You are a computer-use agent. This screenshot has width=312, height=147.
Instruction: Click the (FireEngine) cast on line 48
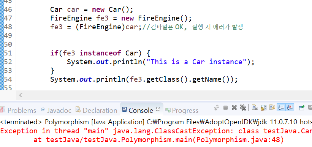[x=101, y=27]
